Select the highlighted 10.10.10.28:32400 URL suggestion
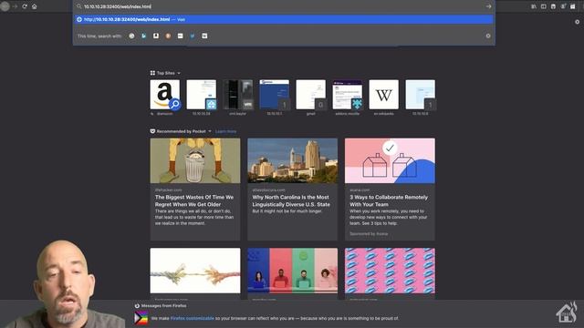The width and height of the screenshot is (584, 328). point(284,19)
